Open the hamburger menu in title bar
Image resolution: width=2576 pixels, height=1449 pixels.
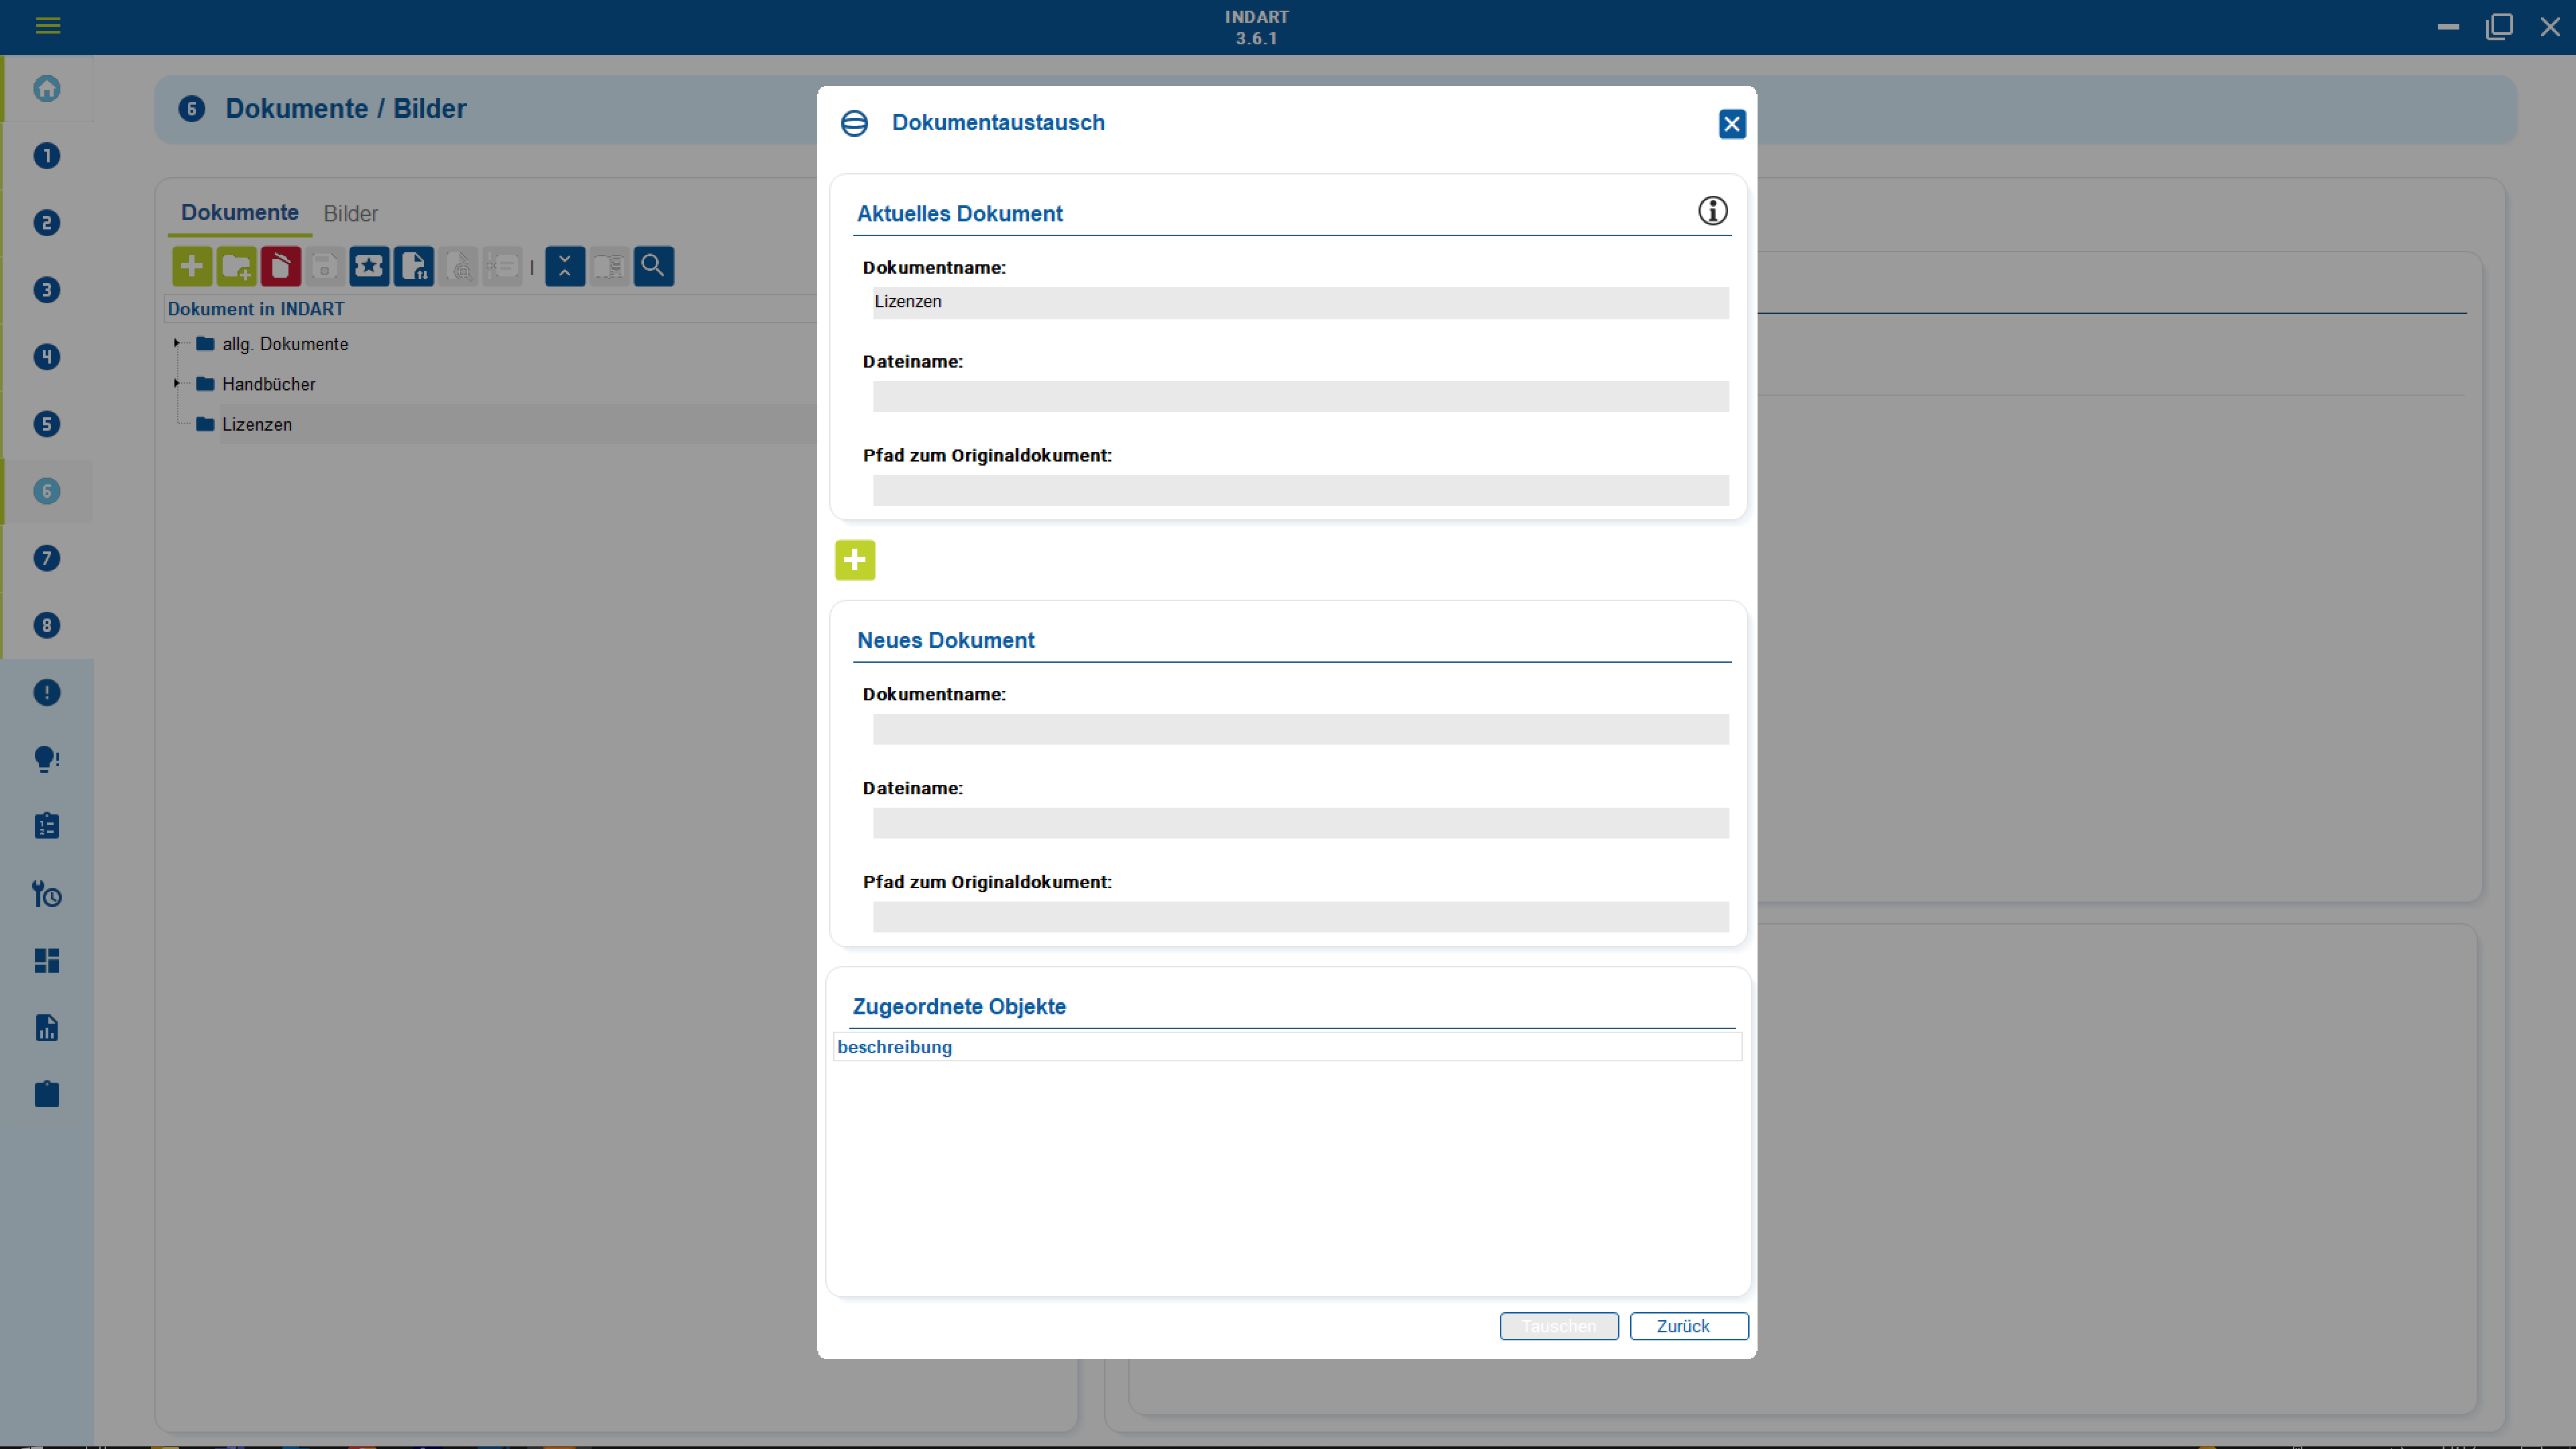[48, 26]
